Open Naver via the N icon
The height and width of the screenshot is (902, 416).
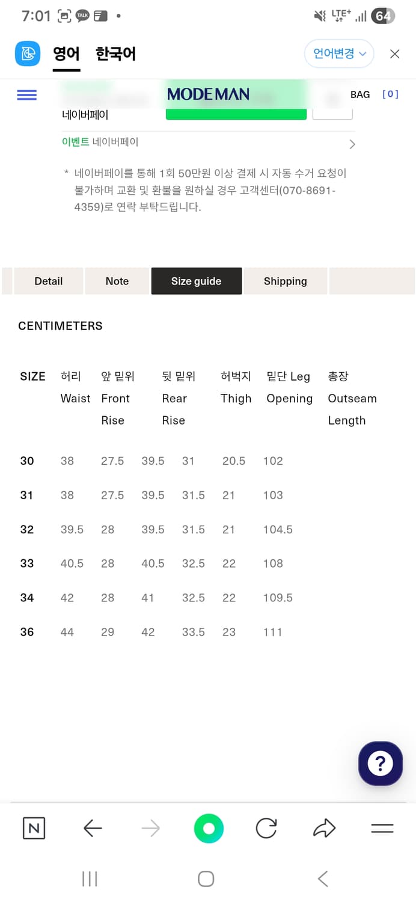(34, 828)
